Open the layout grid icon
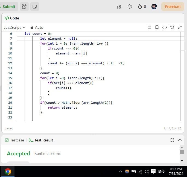 119,7
